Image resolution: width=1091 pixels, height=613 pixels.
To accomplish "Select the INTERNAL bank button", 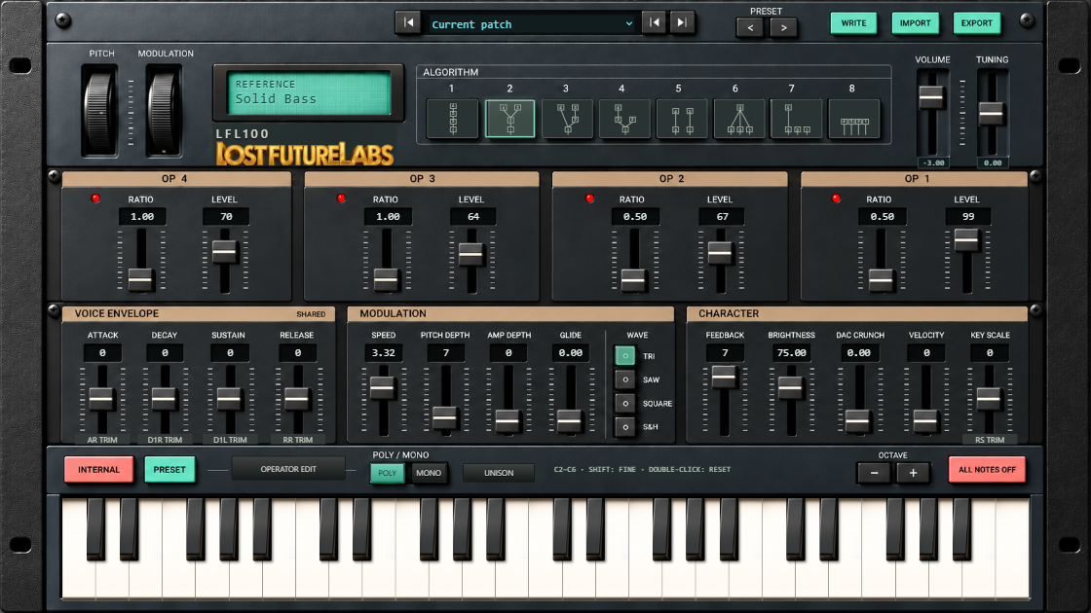I will pyautogui.click(x=98, y=470).
